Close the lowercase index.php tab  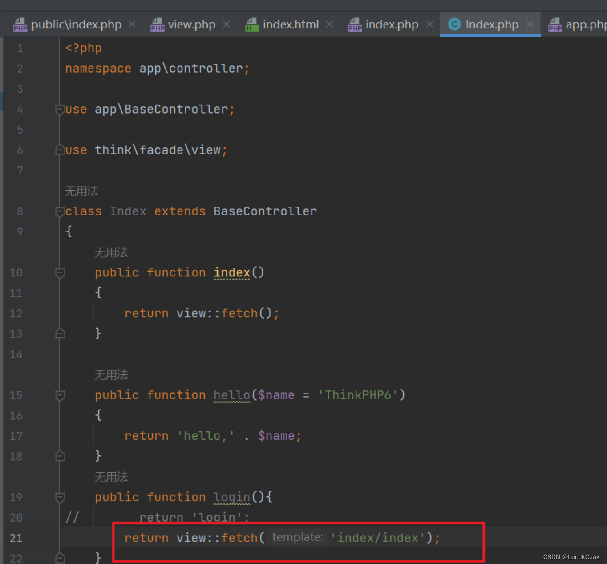429,24
